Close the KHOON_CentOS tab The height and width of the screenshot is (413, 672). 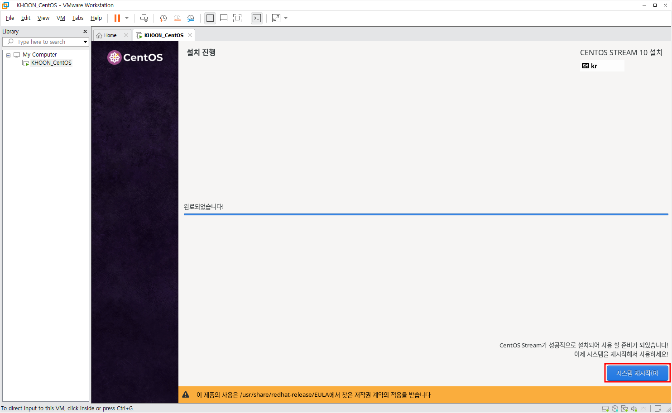[190, 35]
